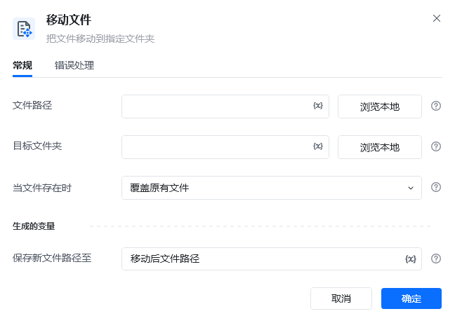Screen dimensions: 455x323
Task: Click 浏览本地 button for 目标文件夹
Action: point(380,147)
